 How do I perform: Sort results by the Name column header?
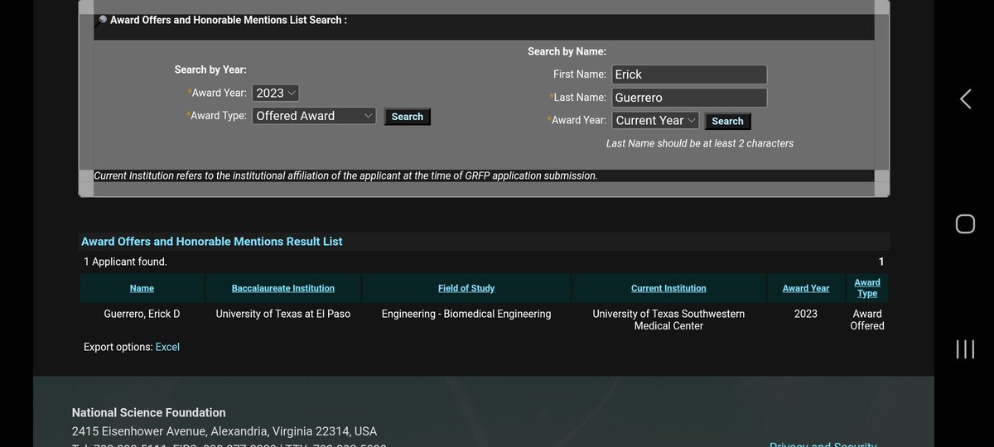tap(142, 288)
